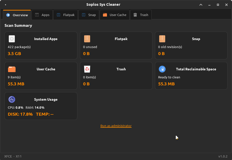232x160 pixels.
Task: Select the User Cache tab
Action: coord(115,15)
